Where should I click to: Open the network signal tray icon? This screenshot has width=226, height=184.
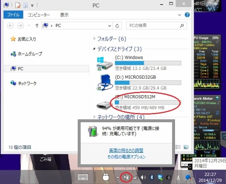click(x=135, y=178)
